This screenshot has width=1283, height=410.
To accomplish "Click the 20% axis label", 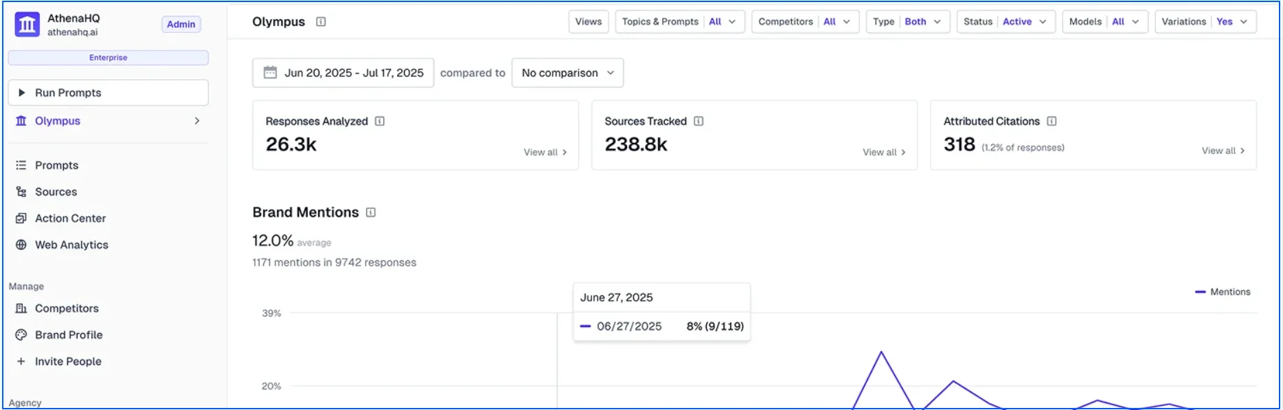I will (x=271, y=386).
